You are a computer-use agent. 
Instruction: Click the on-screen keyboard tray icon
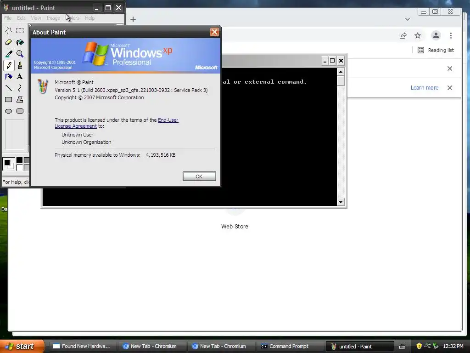pos(402,347)
